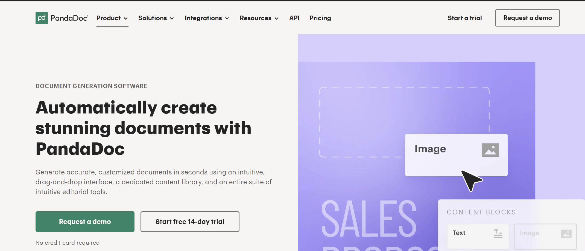Click the green Request a demo button

(x=85, y=221)
